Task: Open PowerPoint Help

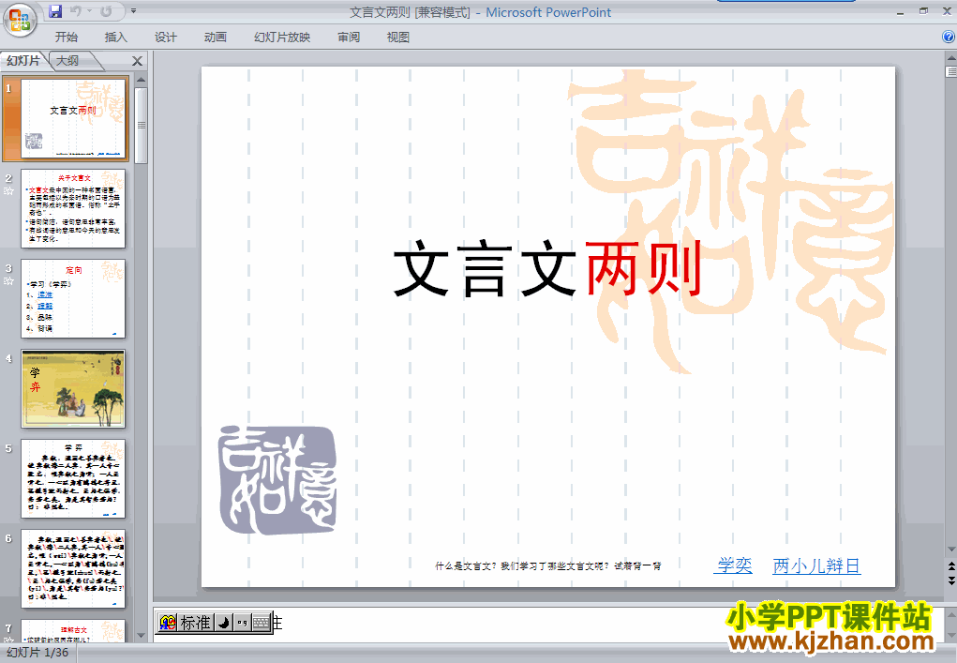Action: (x=949, y=37)
